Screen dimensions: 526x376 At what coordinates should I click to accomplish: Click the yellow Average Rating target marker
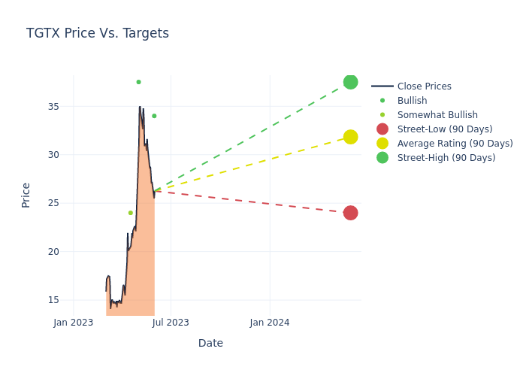pyautogui.click(x=350, y=137)
